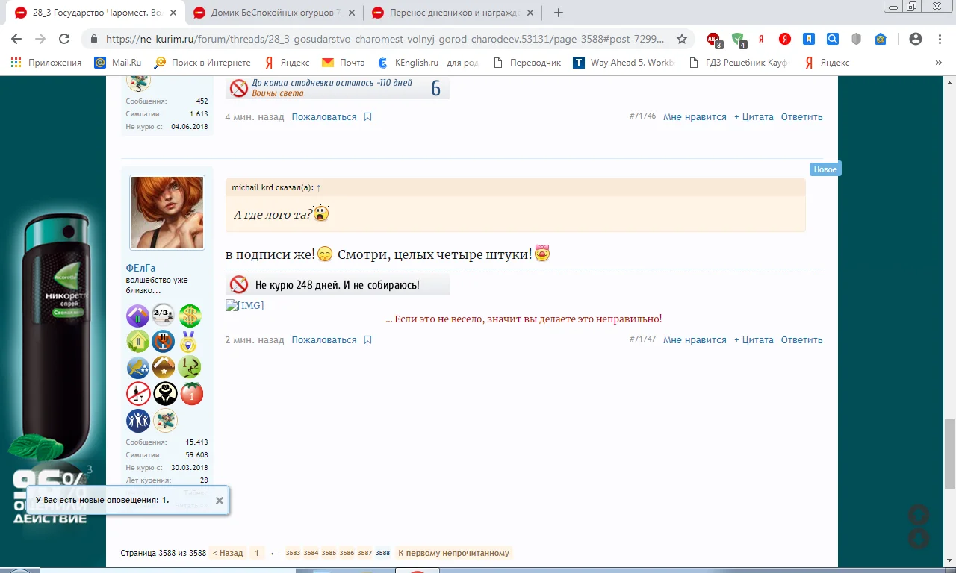The height and width of the screenshot is (573, 956).
Task: Open ФЕлГа's user profile name
Action: point(141,268)
